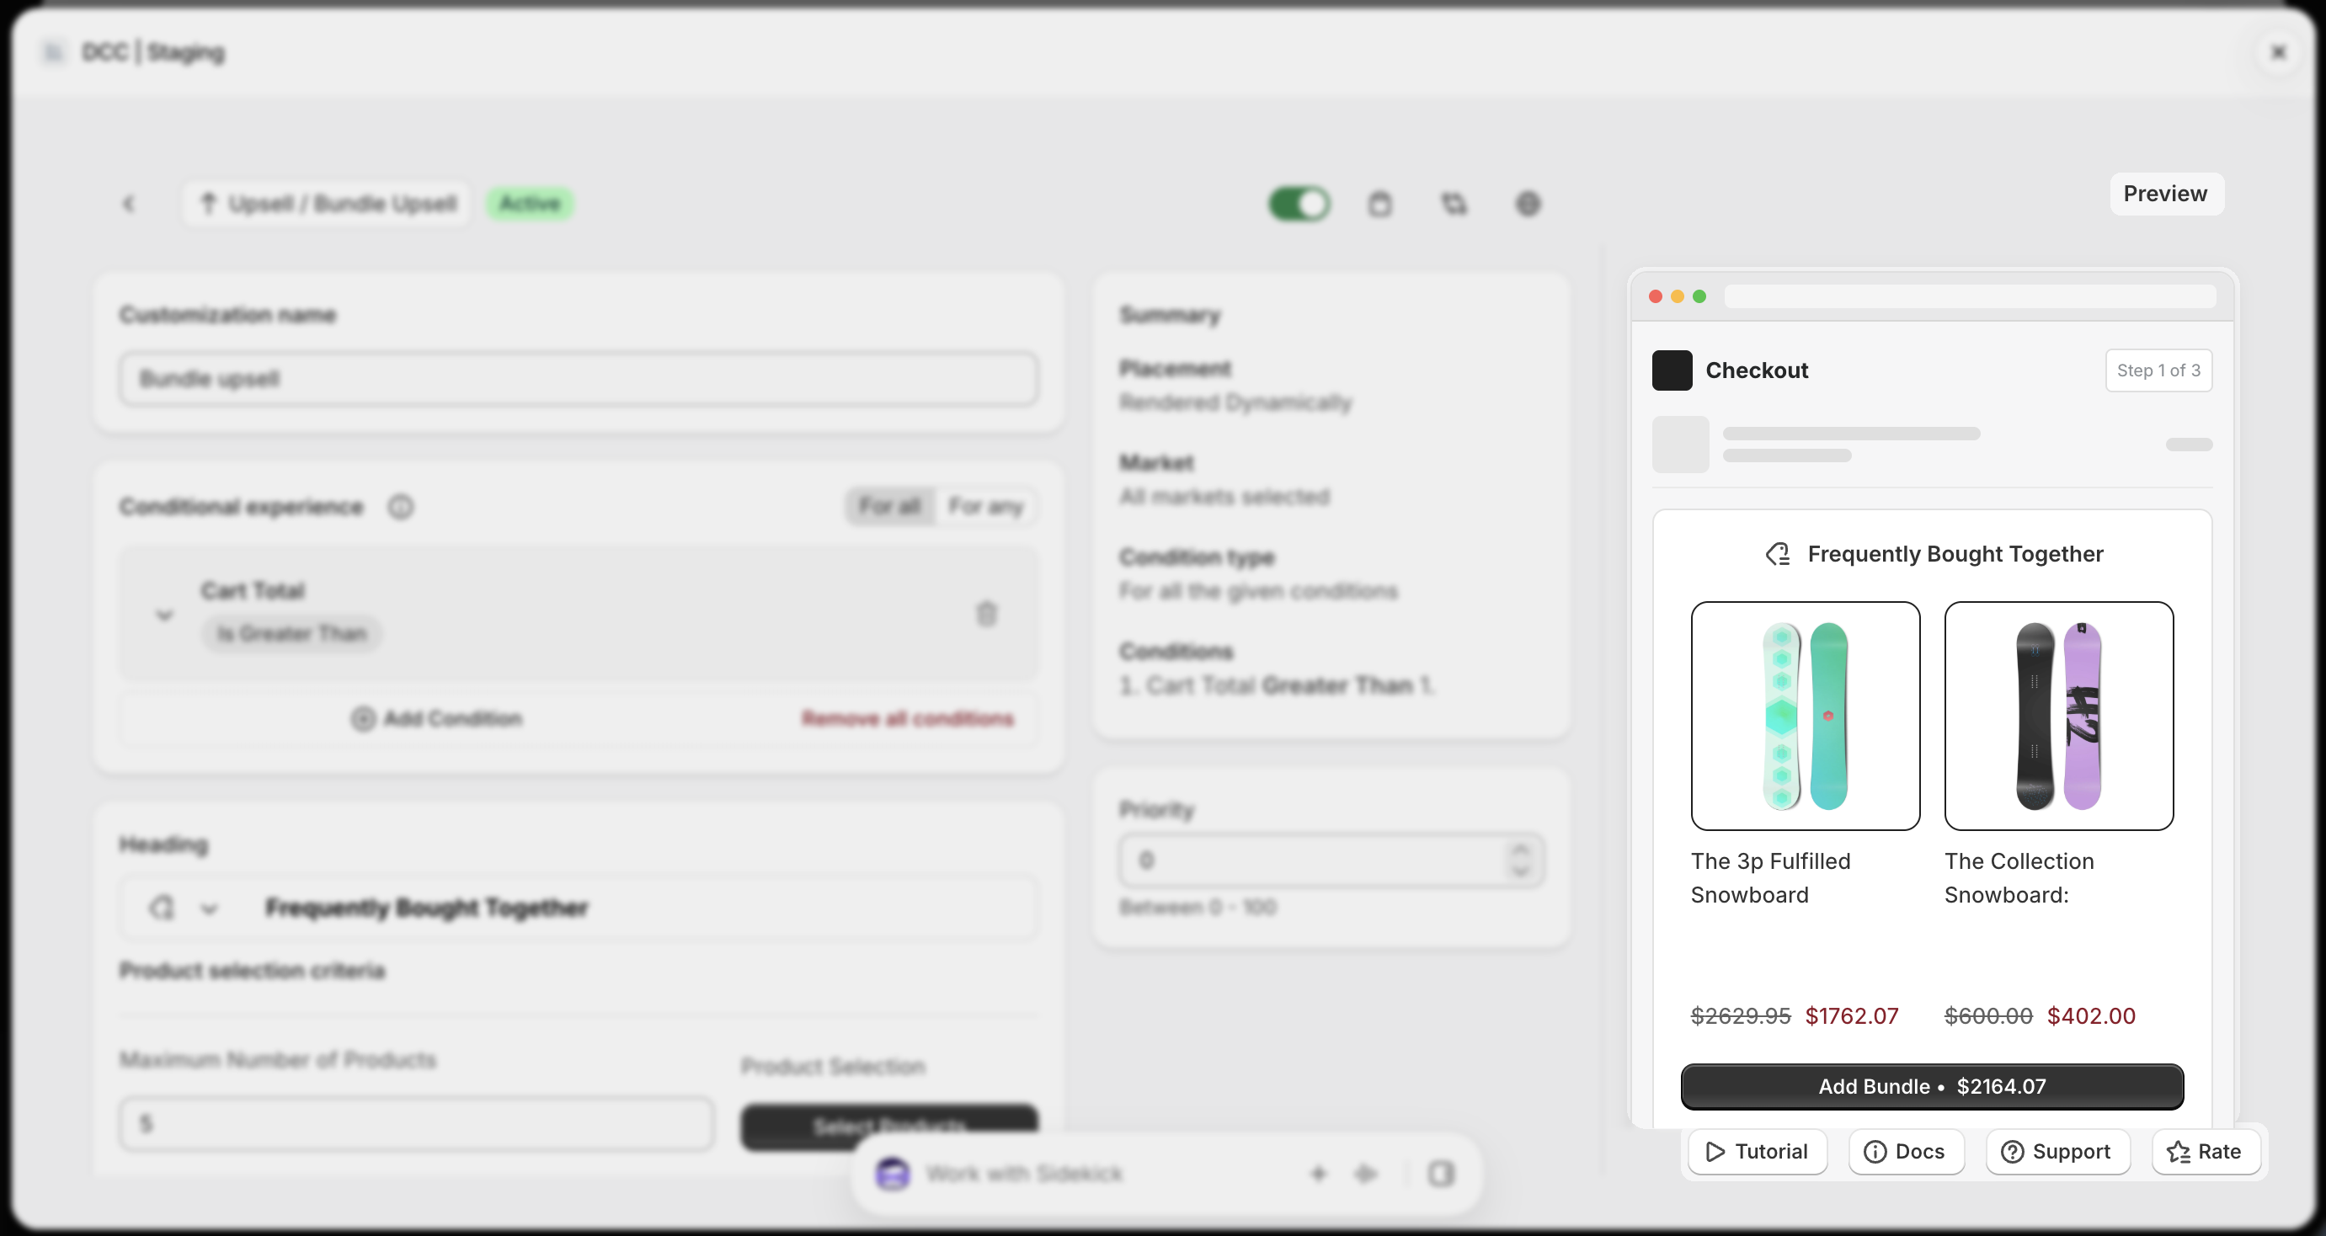Viewport: 2326px width, 1236px height.
Task: Click the delete trash icon in top toolbar
Action: (1379, 204)
